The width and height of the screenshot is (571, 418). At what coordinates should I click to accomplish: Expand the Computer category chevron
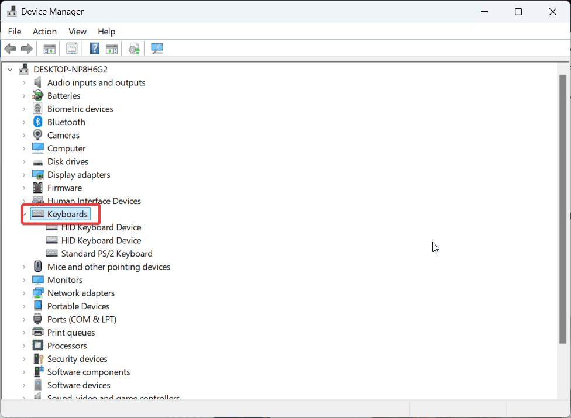click(x=24, y=148)
